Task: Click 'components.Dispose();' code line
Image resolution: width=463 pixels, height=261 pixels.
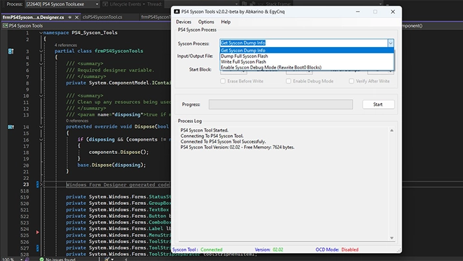Action: click(x=119, y=152)
